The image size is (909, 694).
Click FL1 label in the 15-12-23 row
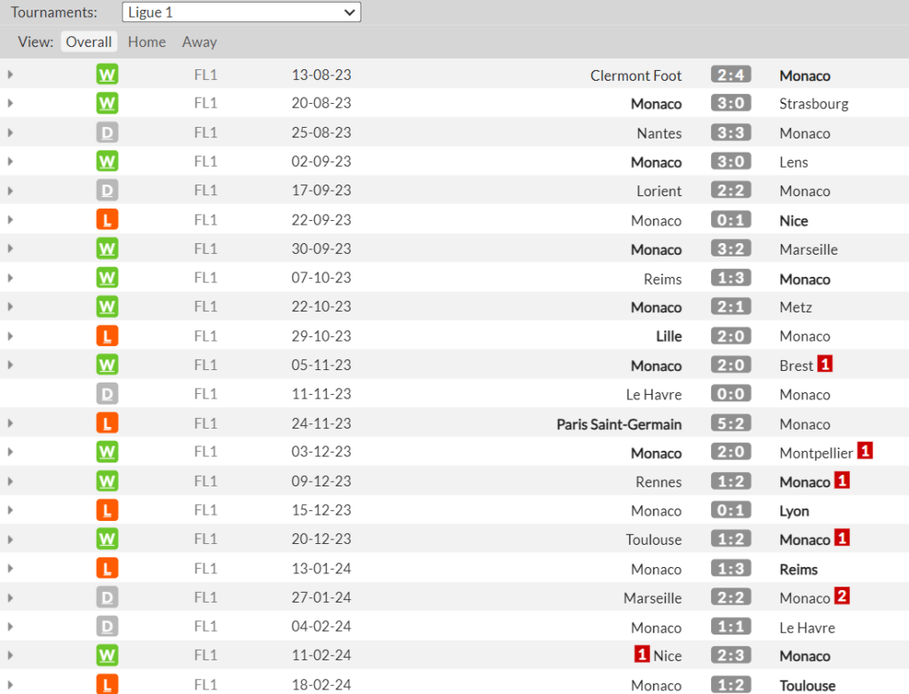(205, 510)
